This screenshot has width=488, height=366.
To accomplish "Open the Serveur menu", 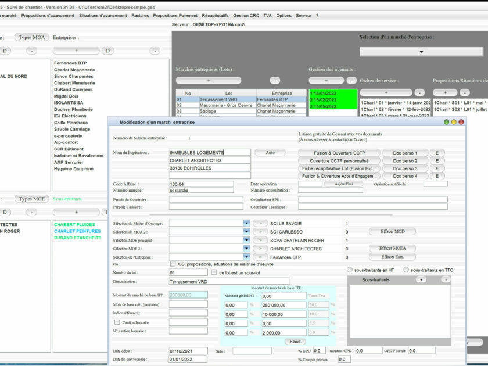I will click(x=303, y=15).
